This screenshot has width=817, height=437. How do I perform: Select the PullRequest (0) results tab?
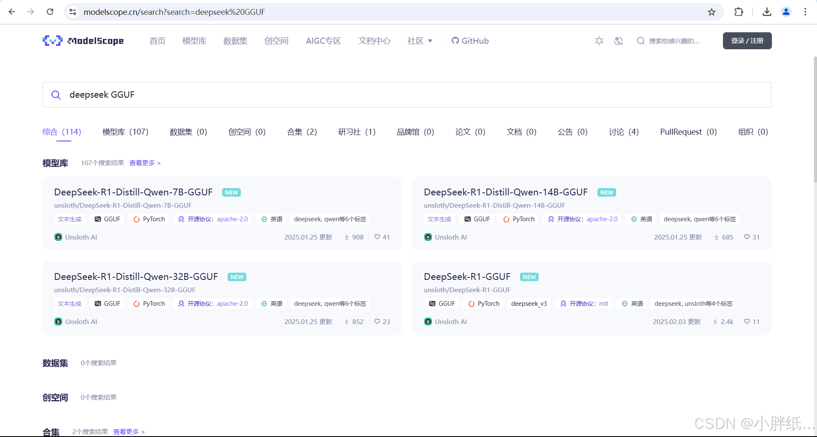point(688,132)
